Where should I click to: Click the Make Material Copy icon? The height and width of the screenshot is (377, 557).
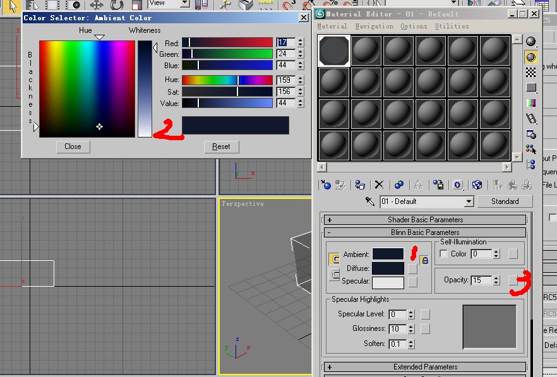399,184
